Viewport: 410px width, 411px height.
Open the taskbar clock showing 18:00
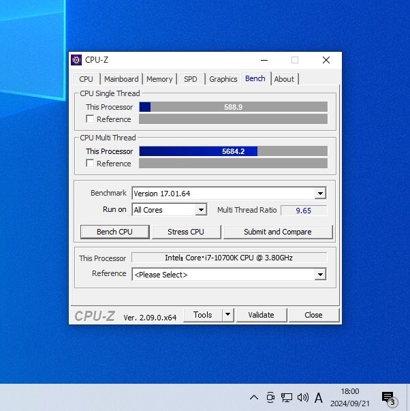click(x=350, y=397)
